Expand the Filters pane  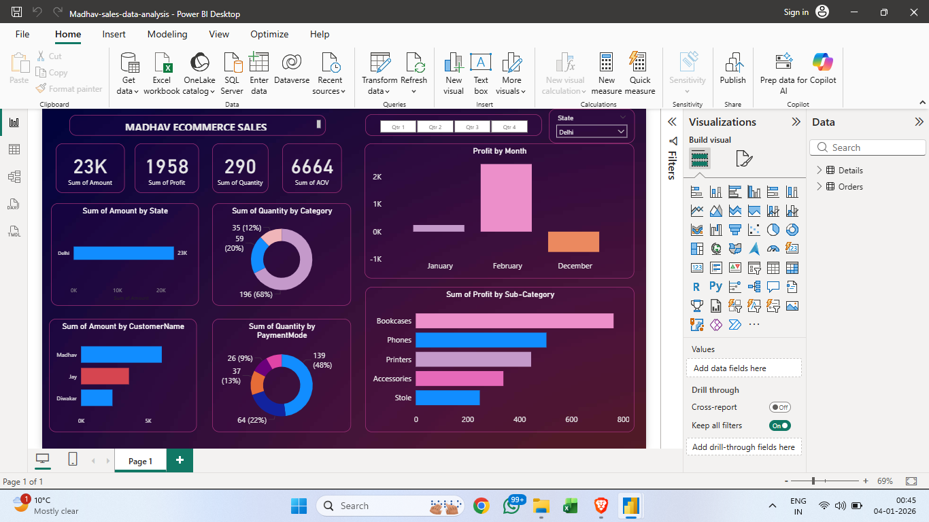click(x=672, y=122)
